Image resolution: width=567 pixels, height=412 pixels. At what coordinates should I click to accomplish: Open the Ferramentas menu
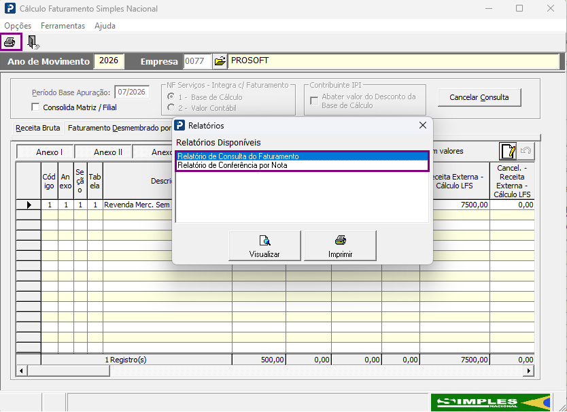[x=63, y=26]
